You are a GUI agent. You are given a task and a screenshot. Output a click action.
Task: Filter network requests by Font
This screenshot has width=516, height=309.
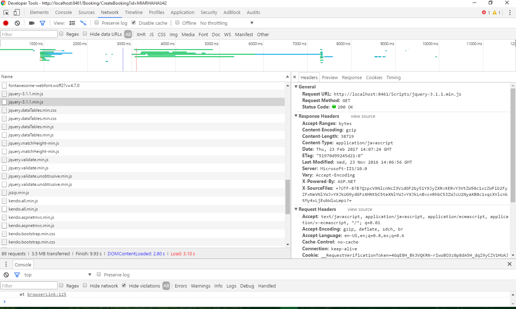[203, 34]
